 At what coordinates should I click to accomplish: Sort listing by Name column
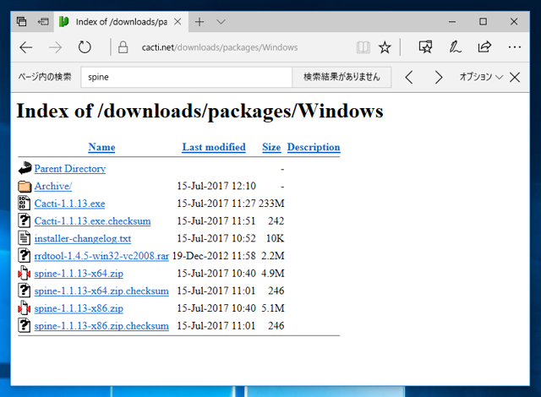pos(101,147)
